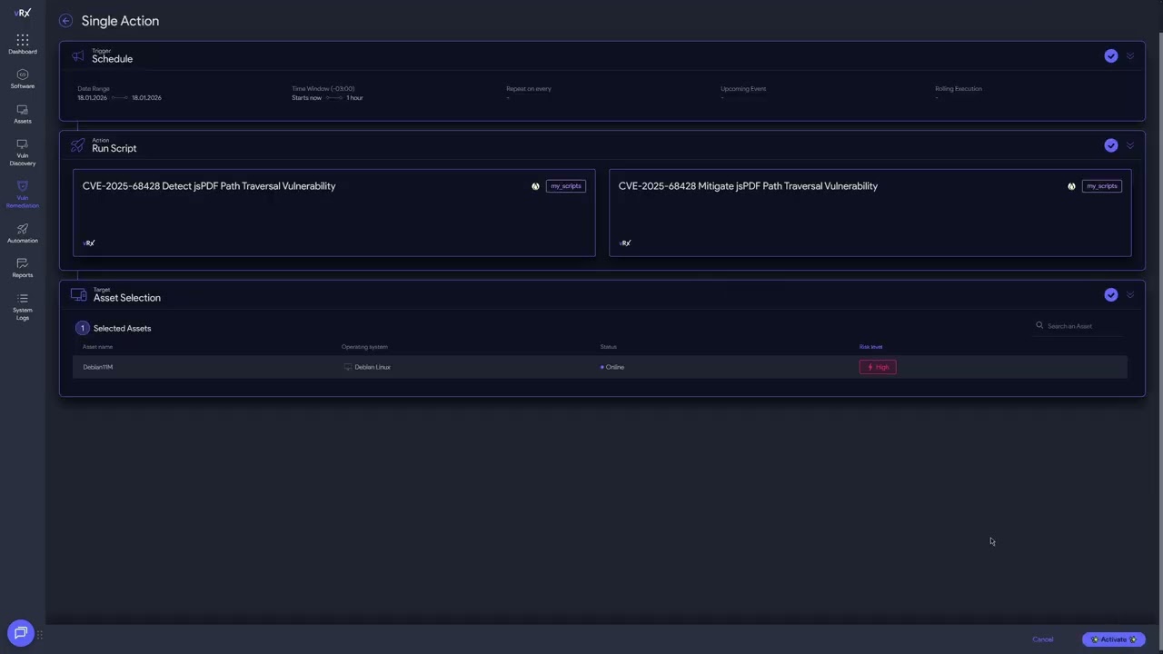Click the Asset Selection section's check mark
This screenshot has width=1163, height=654.
click(x=1111, y=295)
